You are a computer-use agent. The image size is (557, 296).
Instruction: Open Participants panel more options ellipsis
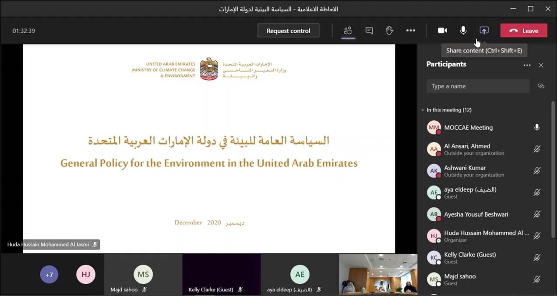[527, 65]
